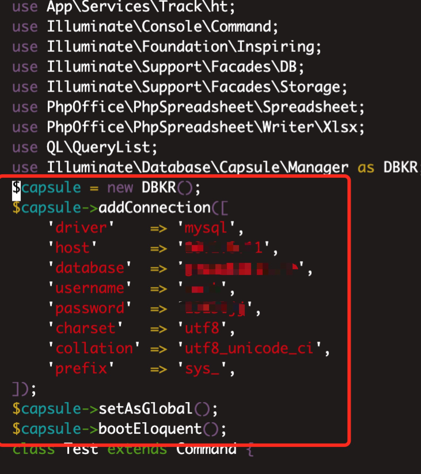
Task: Click QueryList in the QL import line
Action: pyautogui.click(x=111, y=148)
